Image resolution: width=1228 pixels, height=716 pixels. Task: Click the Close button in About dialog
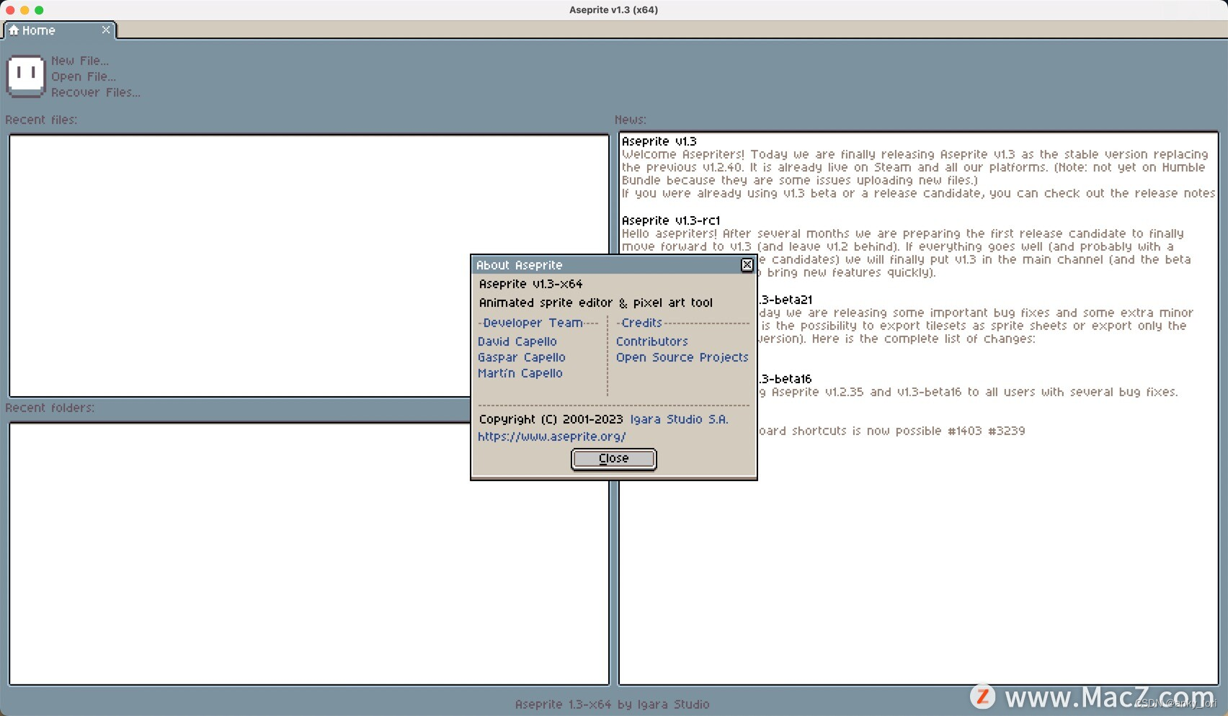click(614, 459)
